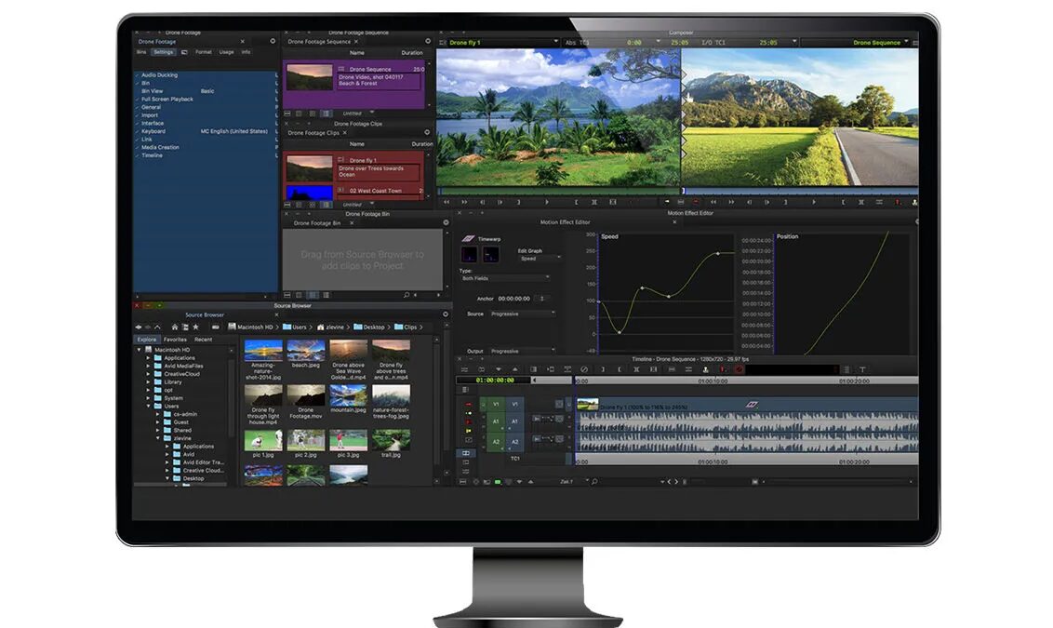This screenshot has width=1053, height=628.
Task: Toggle the V1 record track selector
Action: click(514, 405)
